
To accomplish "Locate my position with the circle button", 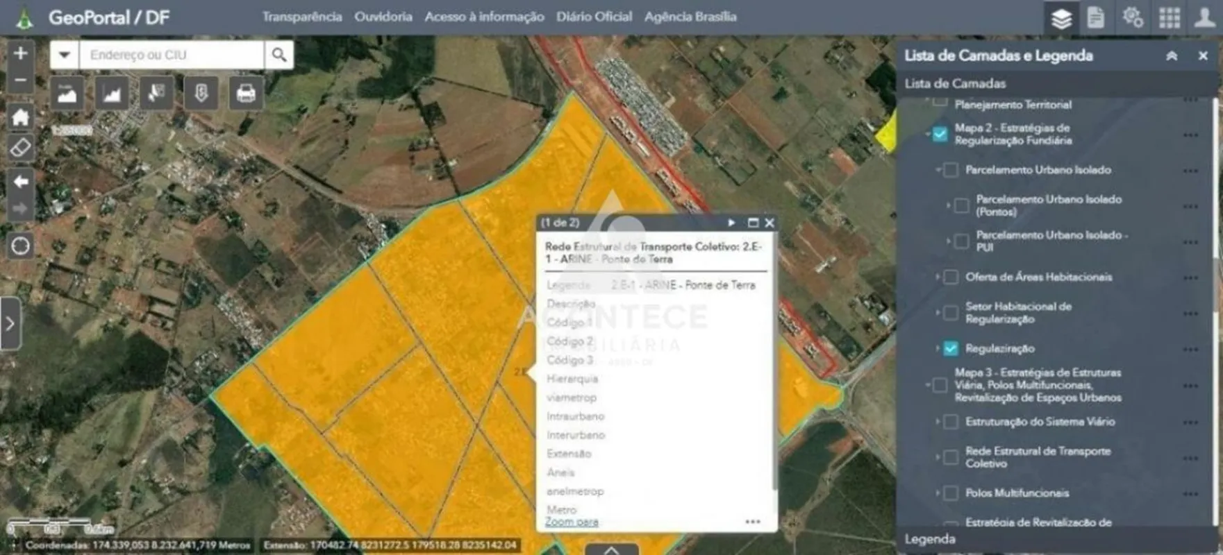I will point(20,246).
